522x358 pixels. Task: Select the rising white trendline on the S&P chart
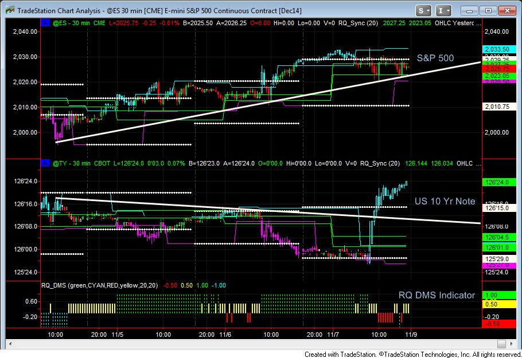point(268,103)
